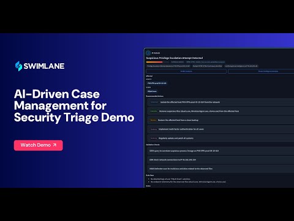
Task: Click the right outlined analysis button
Action: tap(261, 71)
